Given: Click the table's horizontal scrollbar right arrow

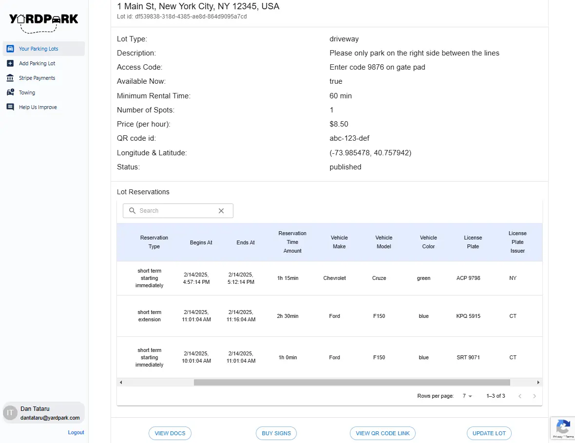Looking at the screenshot, I should (538, 383).
